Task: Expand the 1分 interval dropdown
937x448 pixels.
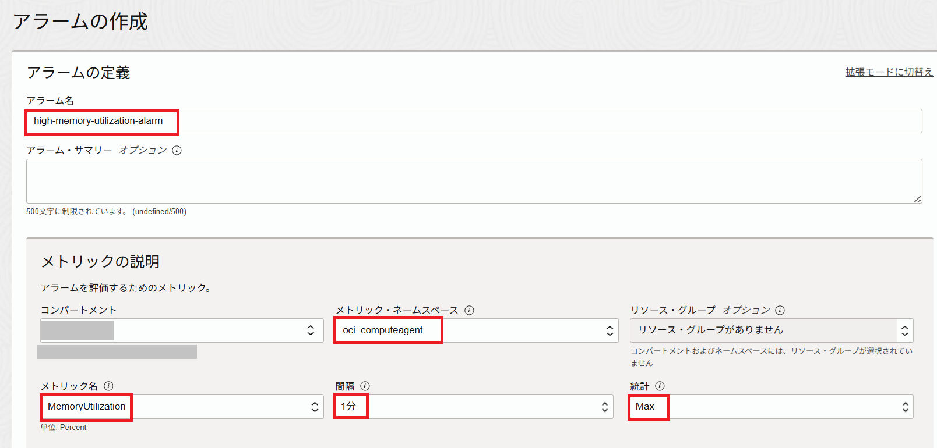Action: click(x=474, y=407)
